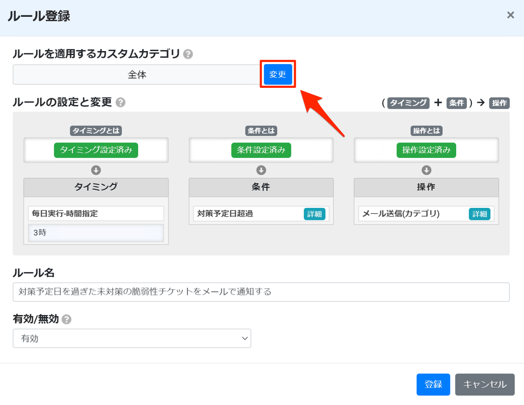Click the キャンセル button

coord(485,385)
